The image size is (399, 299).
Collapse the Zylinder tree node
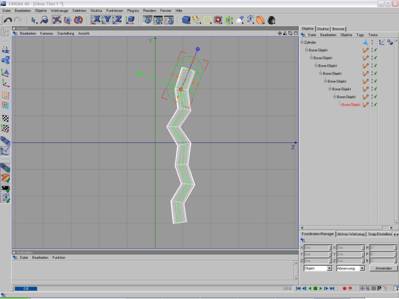pos(302,42)
